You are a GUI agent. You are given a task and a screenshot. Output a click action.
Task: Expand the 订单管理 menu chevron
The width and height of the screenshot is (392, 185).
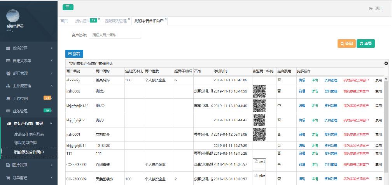52,178
